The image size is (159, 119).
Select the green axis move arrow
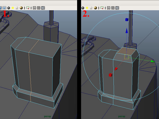click(x=153, y=61)
